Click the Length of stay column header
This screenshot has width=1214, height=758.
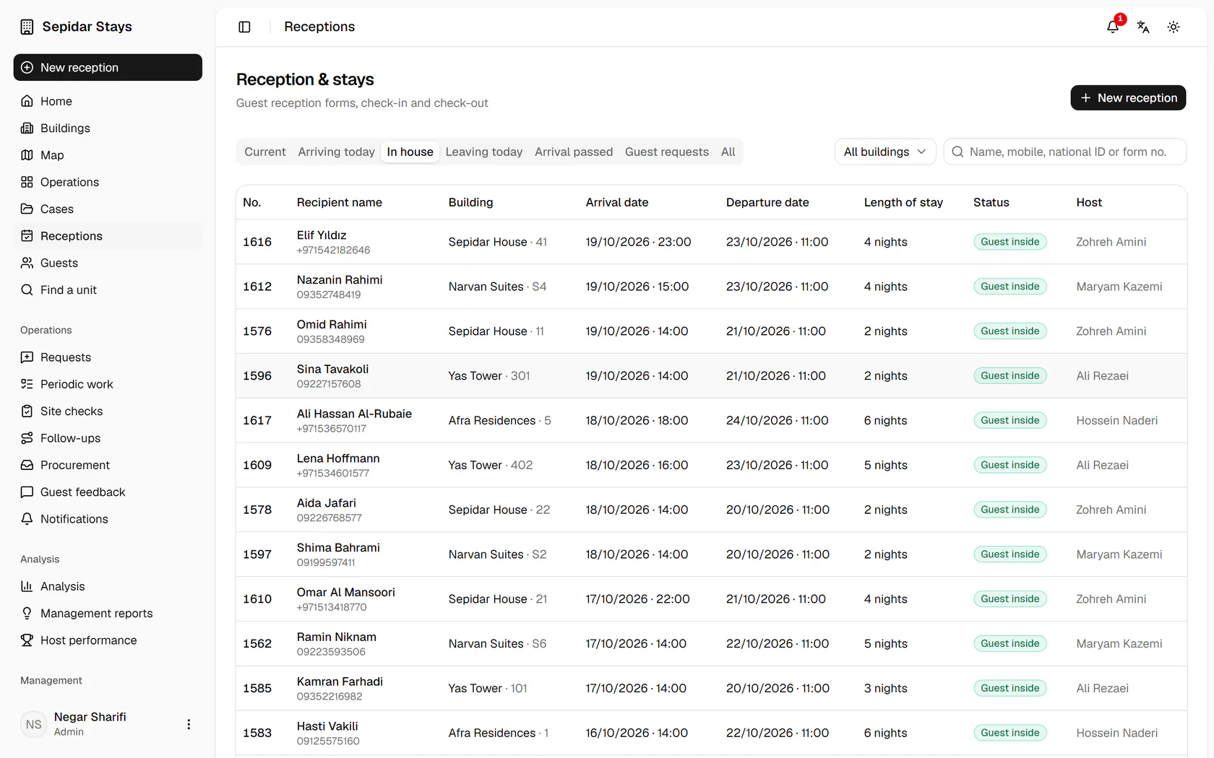pos(903,202)
